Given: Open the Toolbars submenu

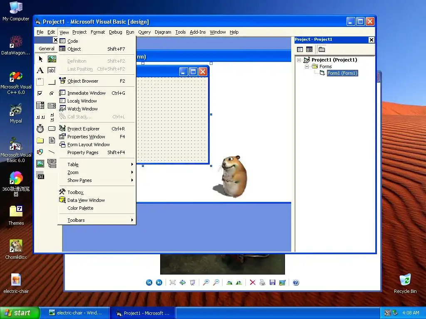Looking at the screenshot, I should click(97, 220).
